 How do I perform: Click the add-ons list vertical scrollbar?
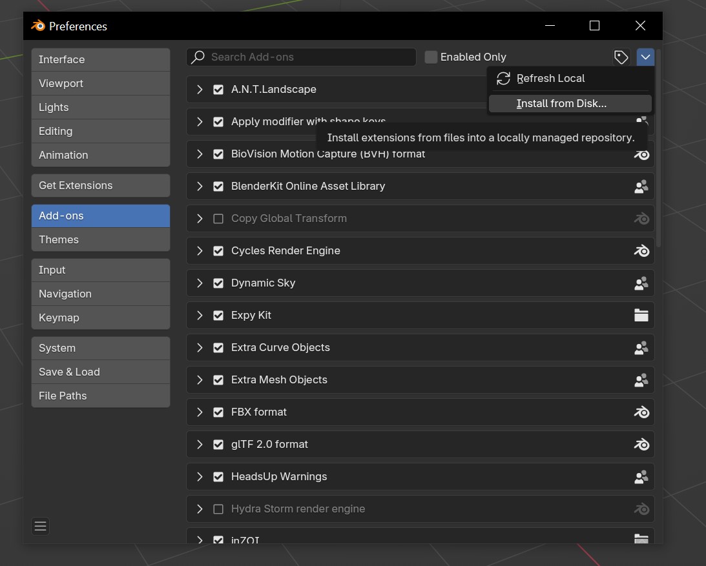pos(658,148)
